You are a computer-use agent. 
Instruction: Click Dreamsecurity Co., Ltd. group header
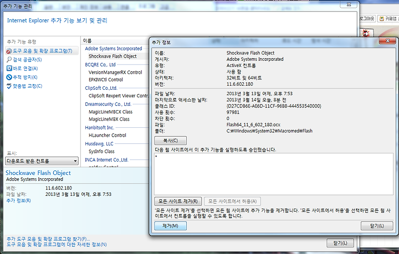(x=108, y=104)
